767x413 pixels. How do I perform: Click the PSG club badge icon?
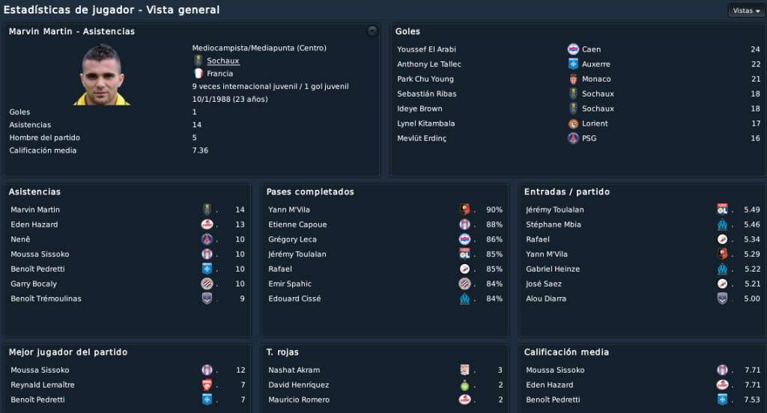click(x=573, y=138)
